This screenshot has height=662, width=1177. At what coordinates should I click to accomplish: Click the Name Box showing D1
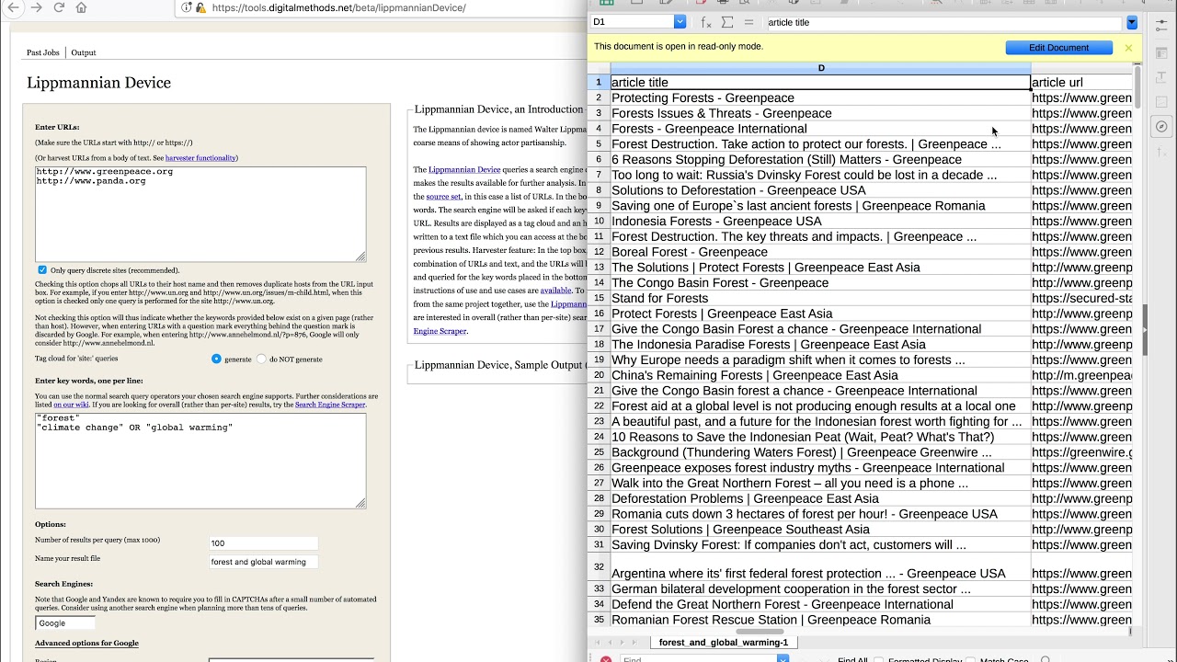coord(633,22)
